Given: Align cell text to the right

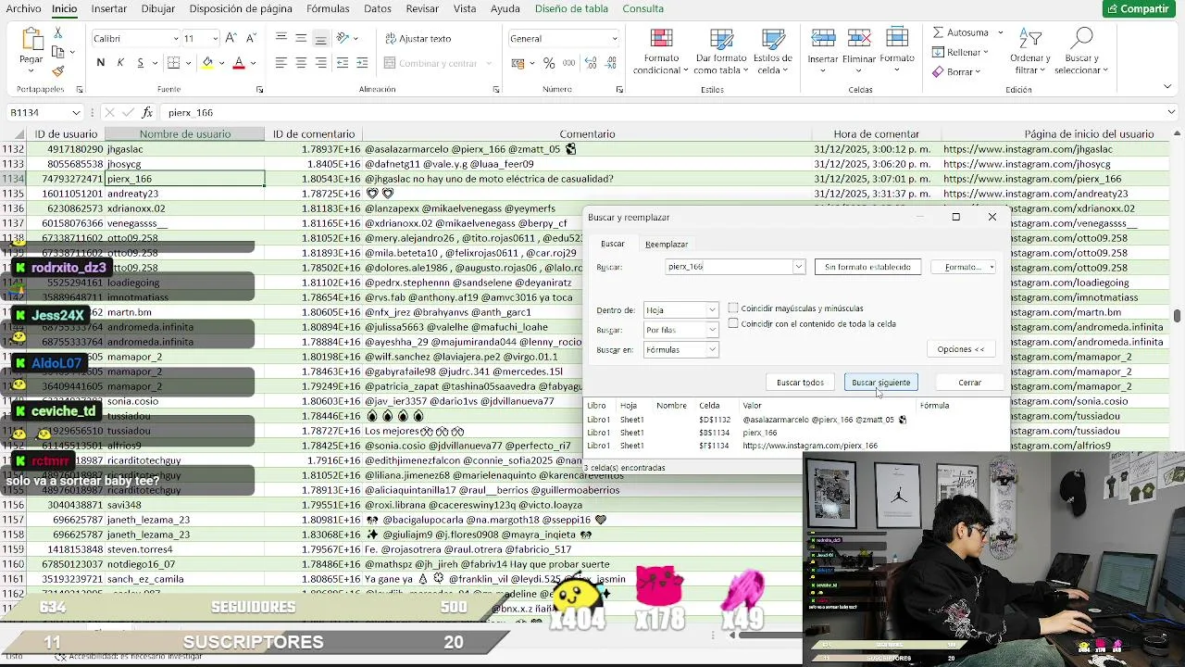Looking at the screenshot, I should (321, 63).
